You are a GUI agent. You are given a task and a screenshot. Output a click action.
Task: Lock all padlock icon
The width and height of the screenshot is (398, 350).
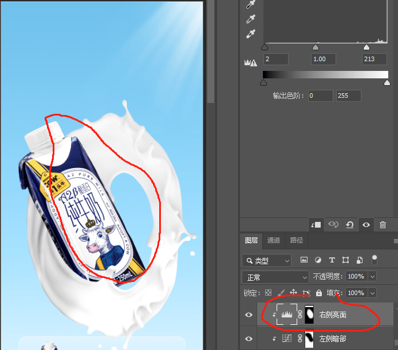[x=319, y=293]
